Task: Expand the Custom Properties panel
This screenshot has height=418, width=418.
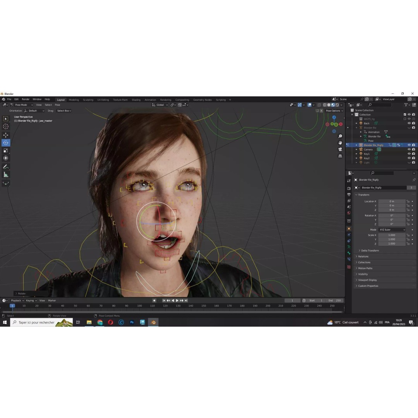Action: (x=368, y=286)
